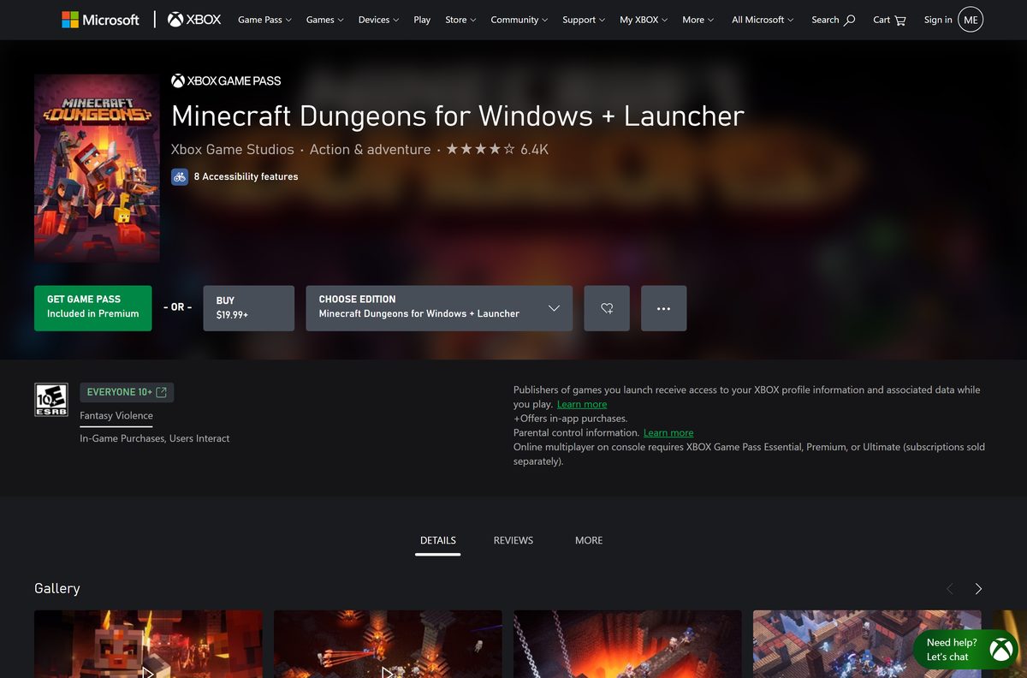Click the accessibility features icon
This screenshot has width=1027, height=678.
click(180, 176)
